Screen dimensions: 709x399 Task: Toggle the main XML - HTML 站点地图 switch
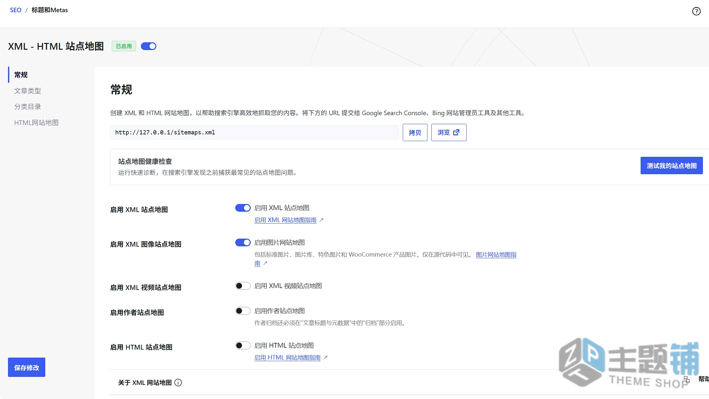[149, 46]
